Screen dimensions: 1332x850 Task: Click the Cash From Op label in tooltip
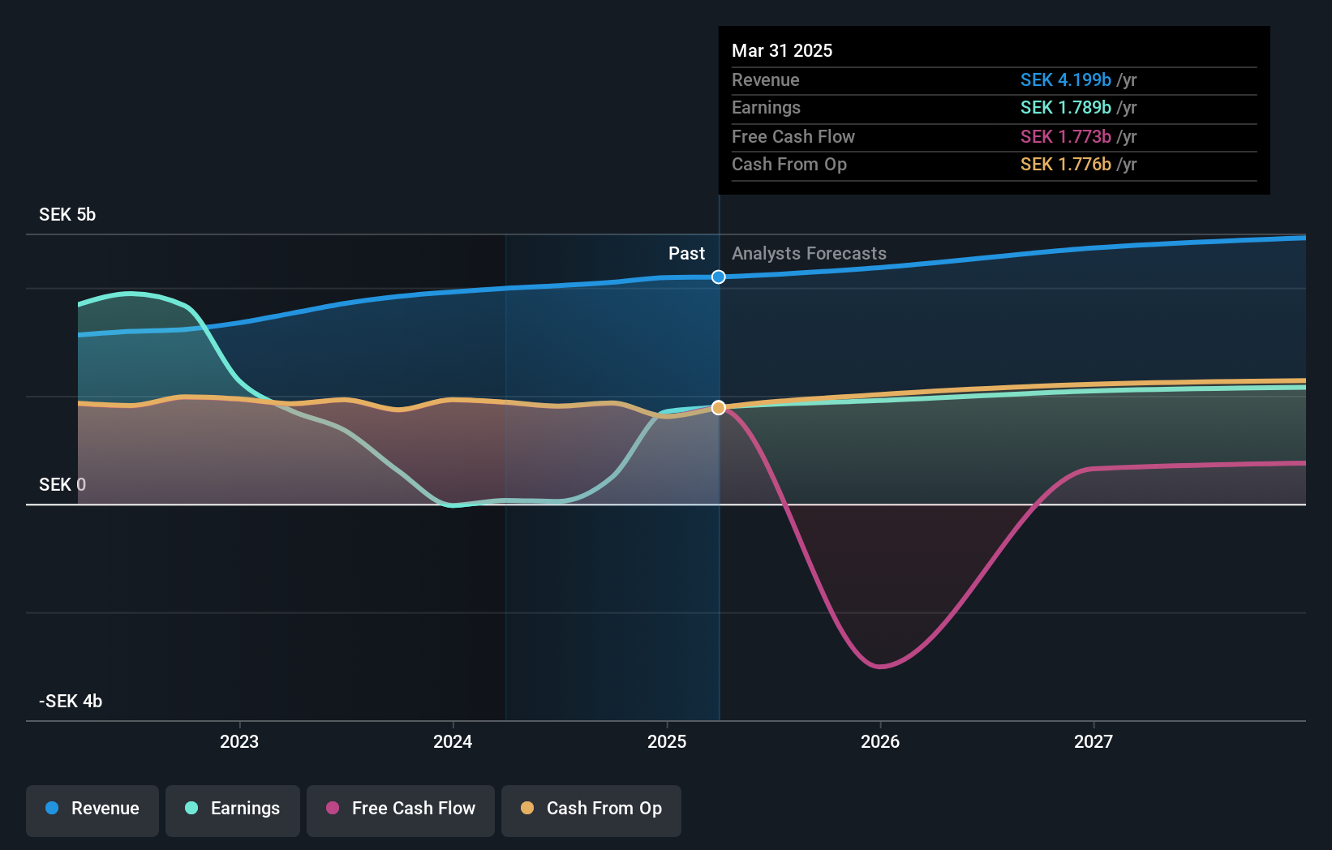(x=789, y=164)
